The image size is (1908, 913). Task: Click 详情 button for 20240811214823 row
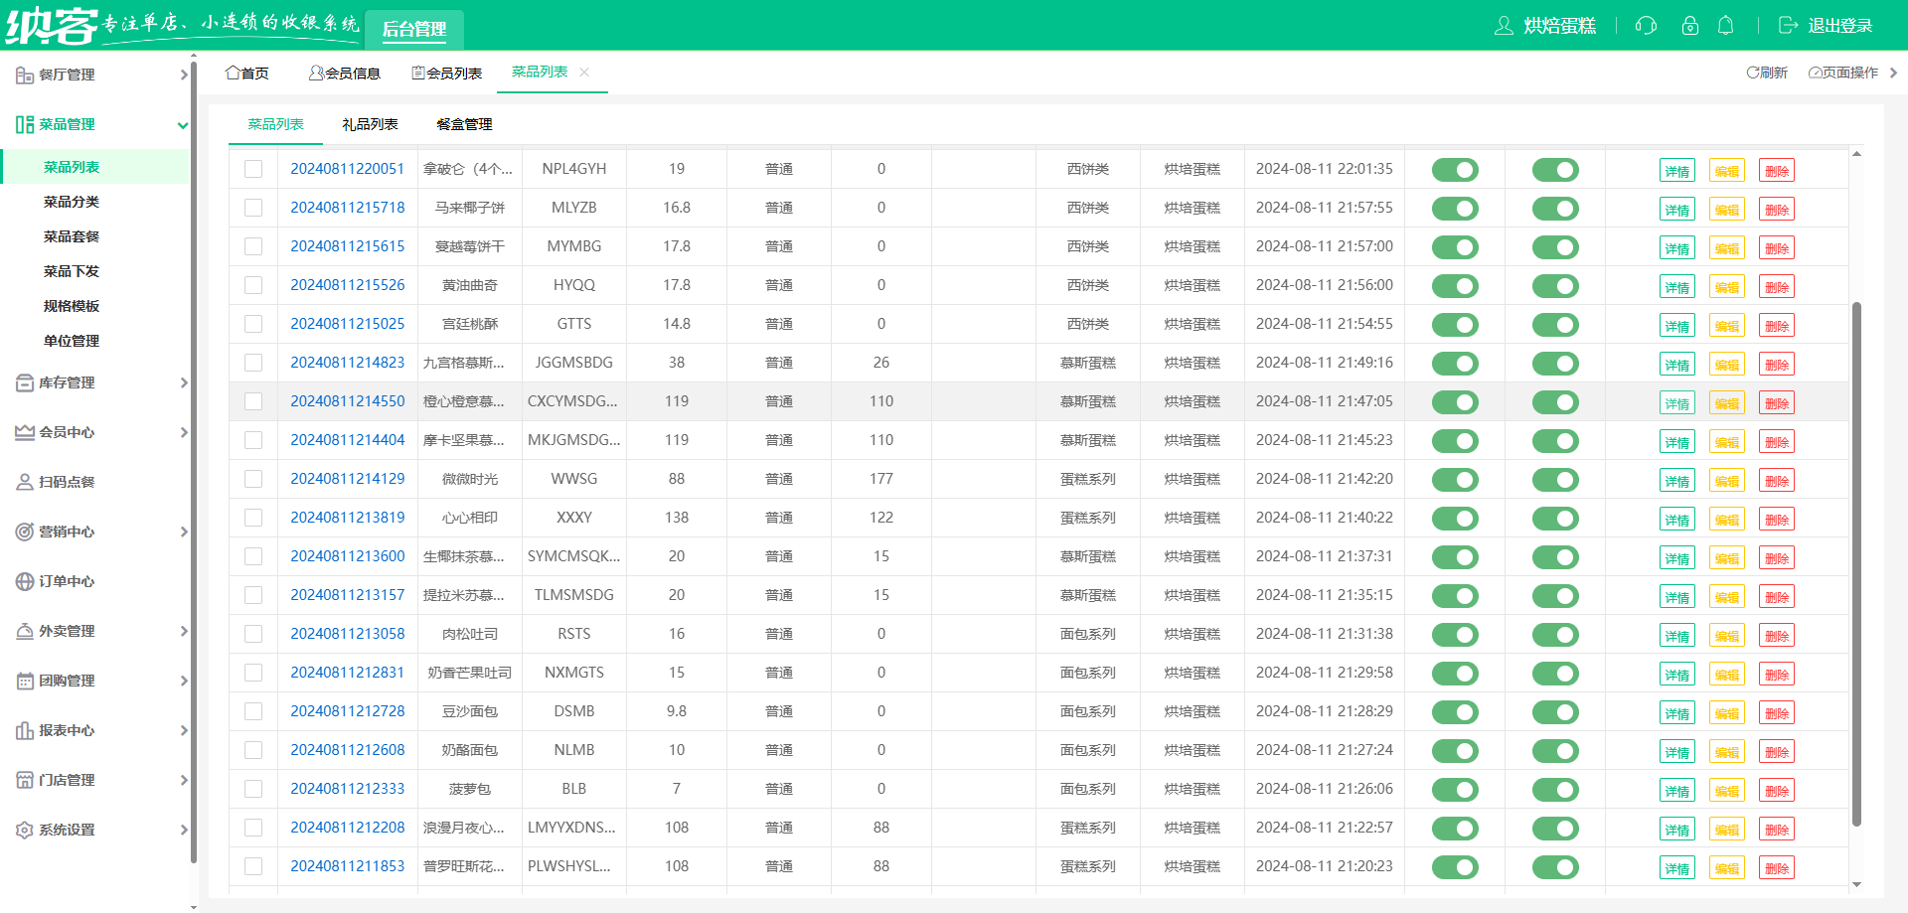coord(1676,365)
